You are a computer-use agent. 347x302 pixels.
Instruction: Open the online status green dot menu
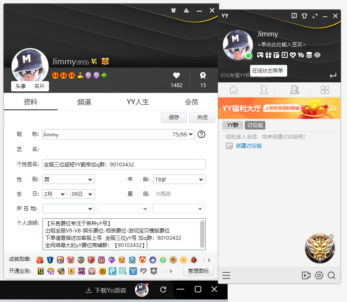(x=249, y=56)
